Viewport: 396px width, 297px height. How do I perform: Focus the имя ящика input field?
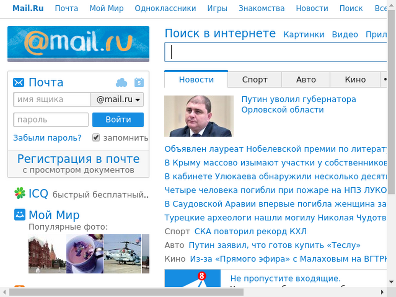click(x=52, y=99)
